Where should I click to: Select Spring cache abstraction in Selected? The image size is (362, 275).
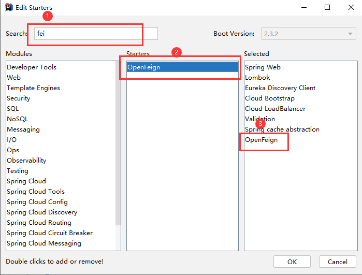click(282, 129)
